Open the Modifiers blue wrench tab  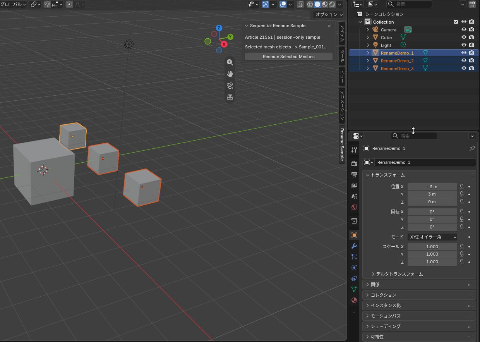pyautogui.click(x=354, y=246)
